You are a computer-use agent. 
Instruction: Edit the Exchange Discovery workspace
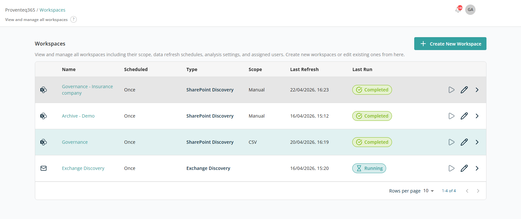464,168
